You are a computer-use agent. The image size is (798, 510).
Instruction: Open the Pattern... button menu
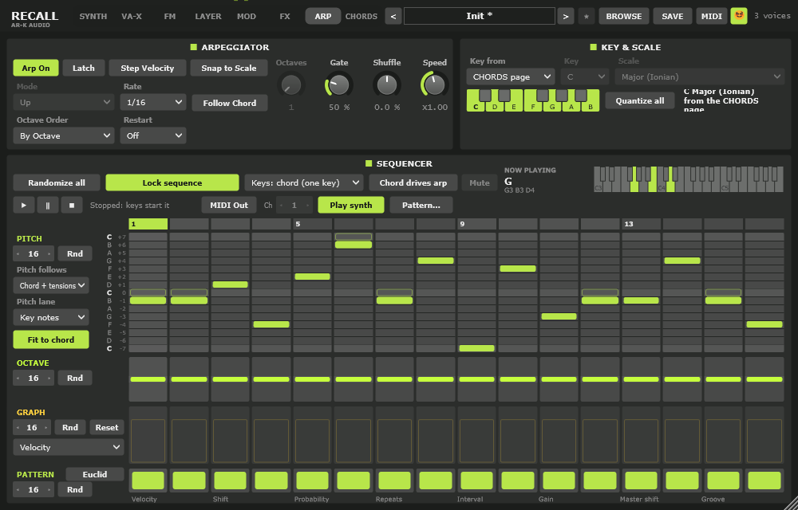(421, 206)
